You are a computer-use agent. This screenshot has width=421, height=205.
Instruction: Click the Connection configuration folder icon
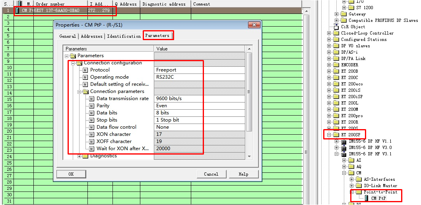click(79, 63)
